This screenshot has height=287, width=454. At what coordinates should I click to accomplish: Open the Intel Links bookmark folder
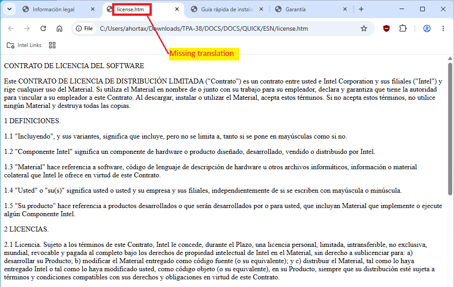click(x=24, y=45)
